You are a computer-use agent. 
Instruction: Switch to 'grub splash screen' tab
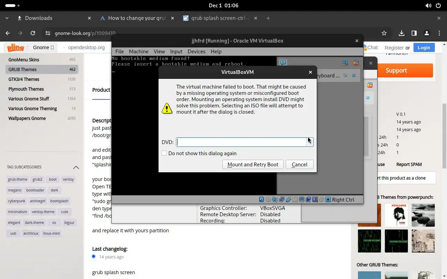pos(220,18)
